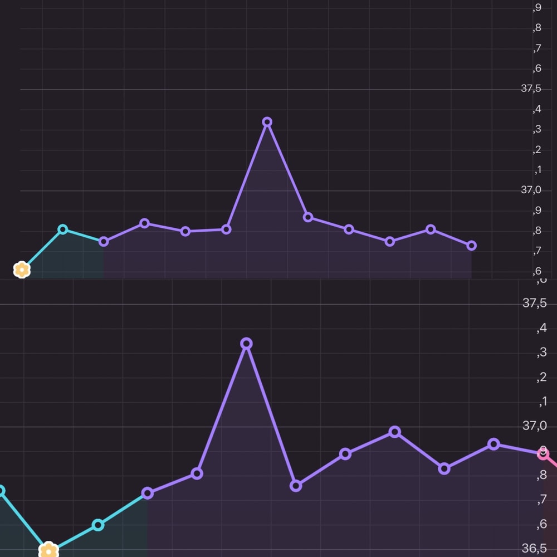Select the peak data point in lower chart
Image resolution: width=557 pixels, height=557 pixels.
coord(246,343)
